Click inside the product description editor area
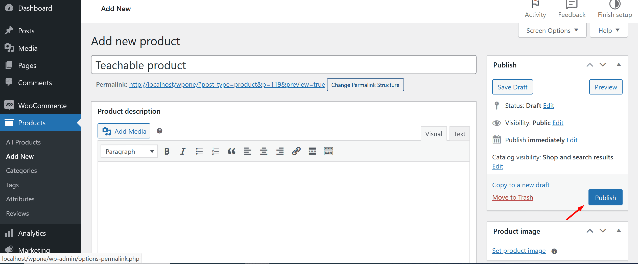 pyautogui.click(x=283, y=212)
